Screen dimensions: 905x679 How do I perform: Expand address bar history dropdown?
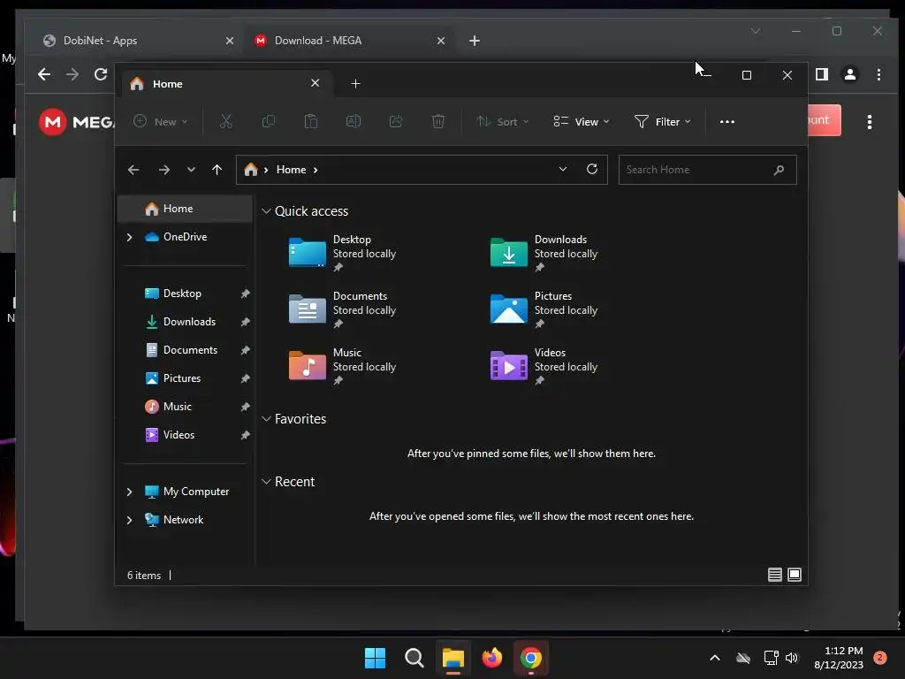point(563,169)
